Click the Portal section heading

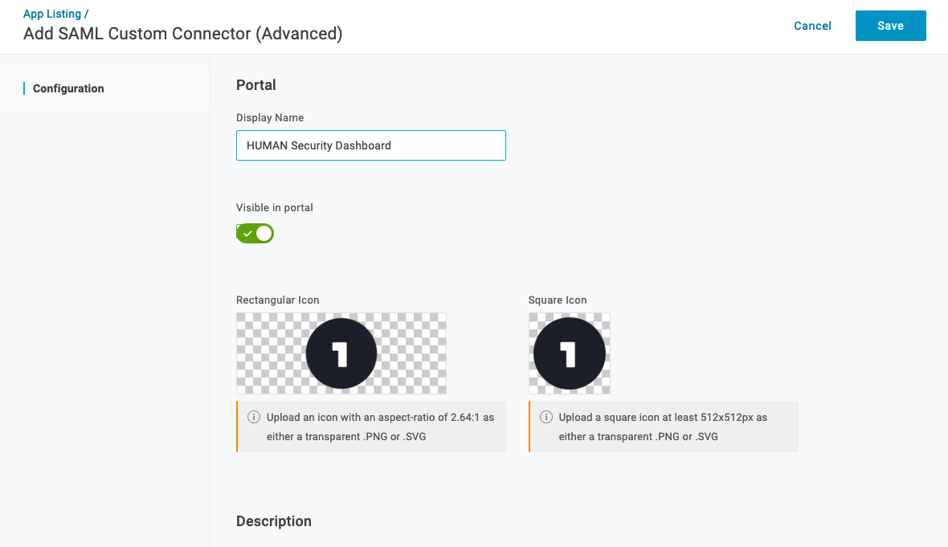tap(255, 85)
